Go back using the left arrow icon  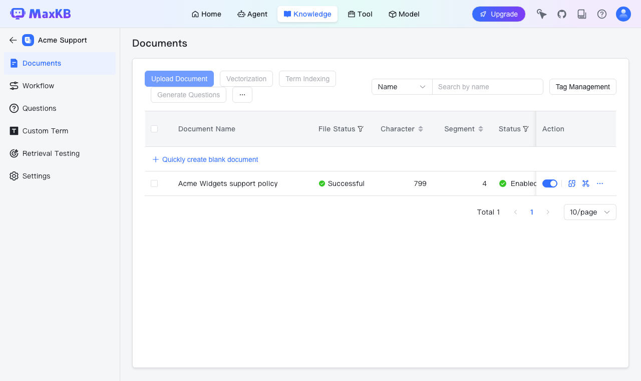pos(13,40)
